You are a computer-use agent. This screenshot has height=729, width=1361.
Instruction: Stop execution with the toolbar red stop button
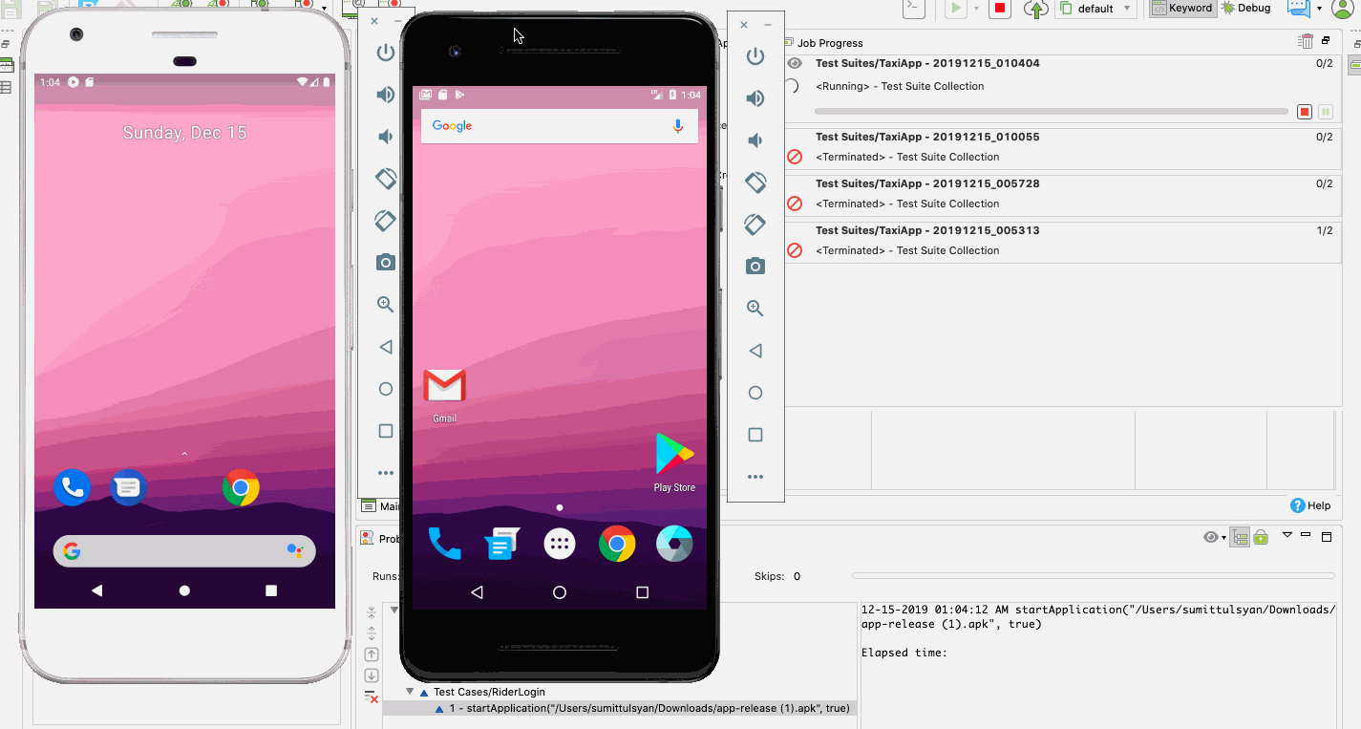click(999, 9)
